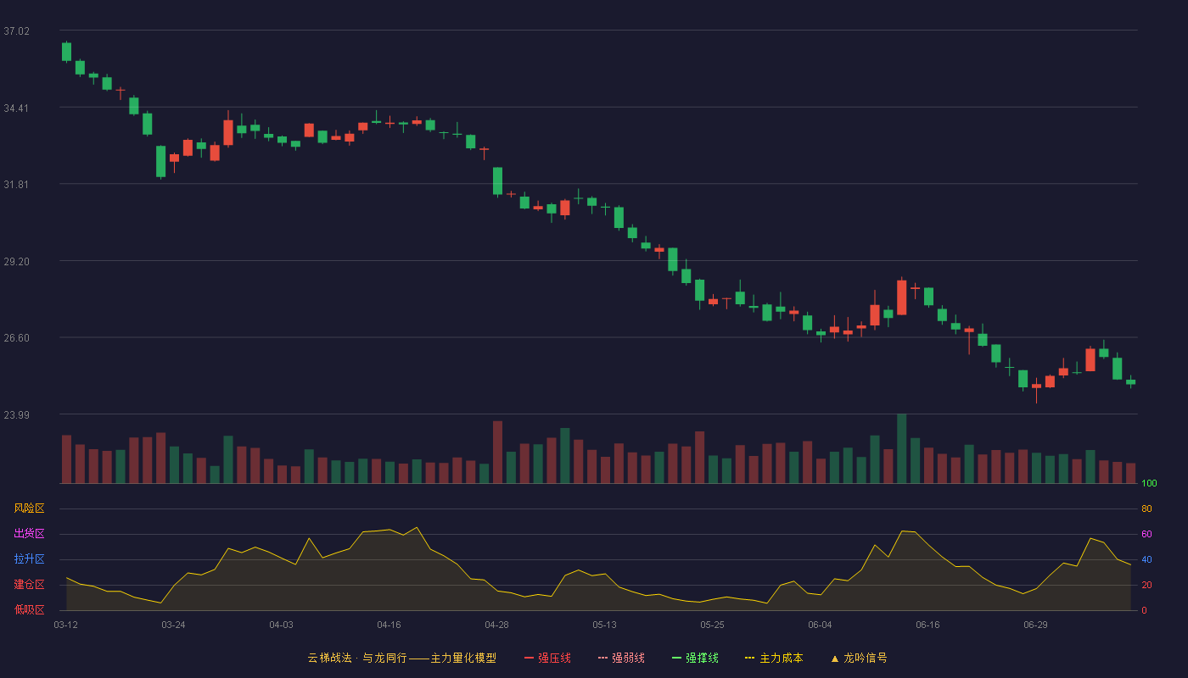Image resolution: width=1188 pixels, height=678 pixels.
Task: Click the 06-29 date label
Action: (x=1035, y=625)
